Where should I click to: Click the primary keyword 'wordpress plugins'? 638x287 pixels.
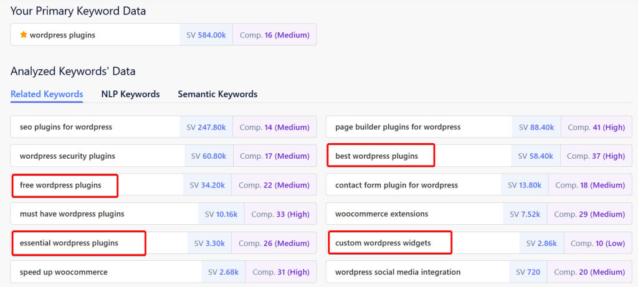click(x=62, y=35)
